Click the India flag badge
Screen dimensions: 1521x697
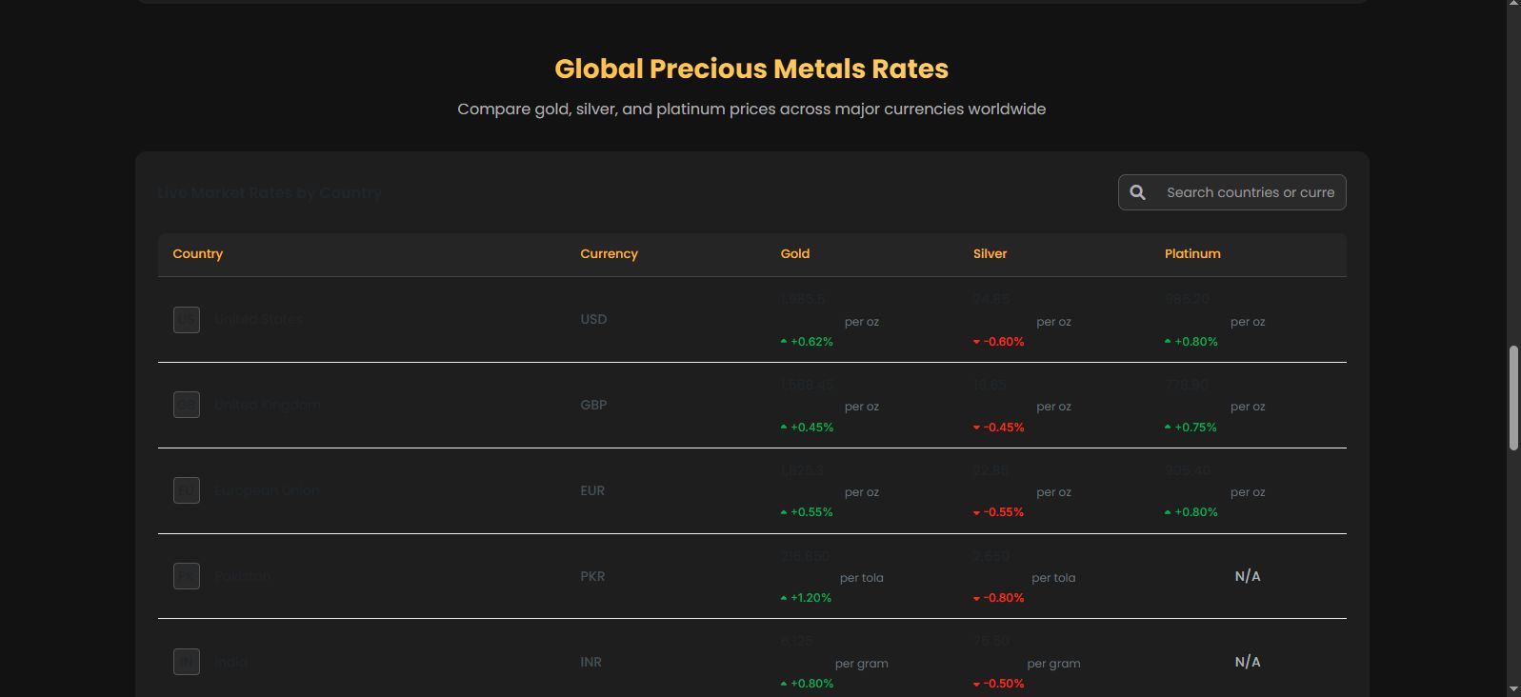click(x=187, y=662)
